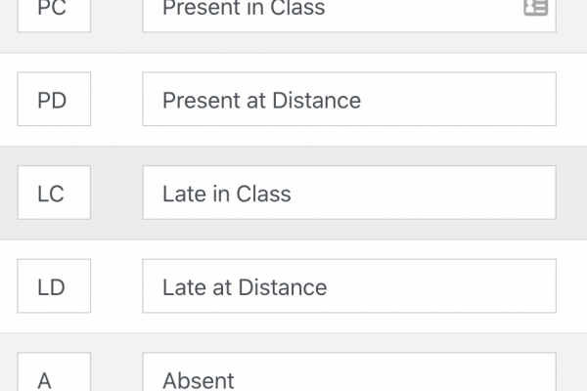Click row gap between PC and Present in Class
Viewport: 587px width, 391px height.
(116, 16)
